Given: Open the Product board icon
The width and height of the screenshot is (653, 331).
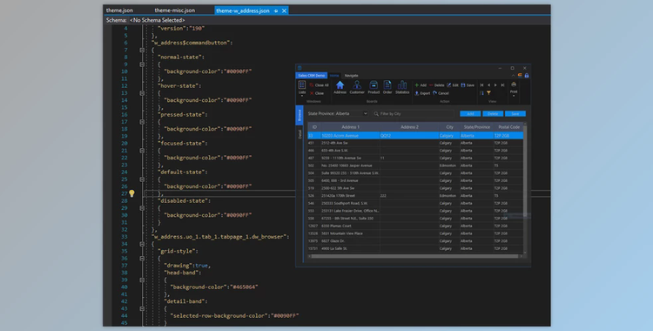Looking at the screenshot, I should click(x=374, y=87).
